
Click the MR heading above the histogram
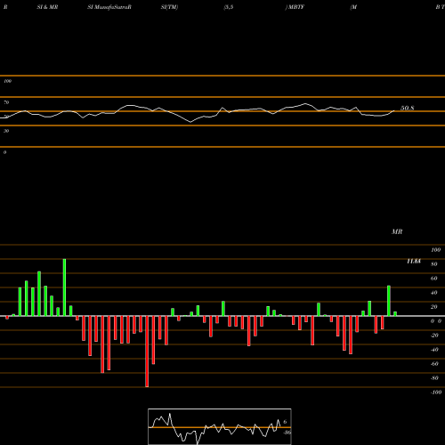[x=397, y=231]
